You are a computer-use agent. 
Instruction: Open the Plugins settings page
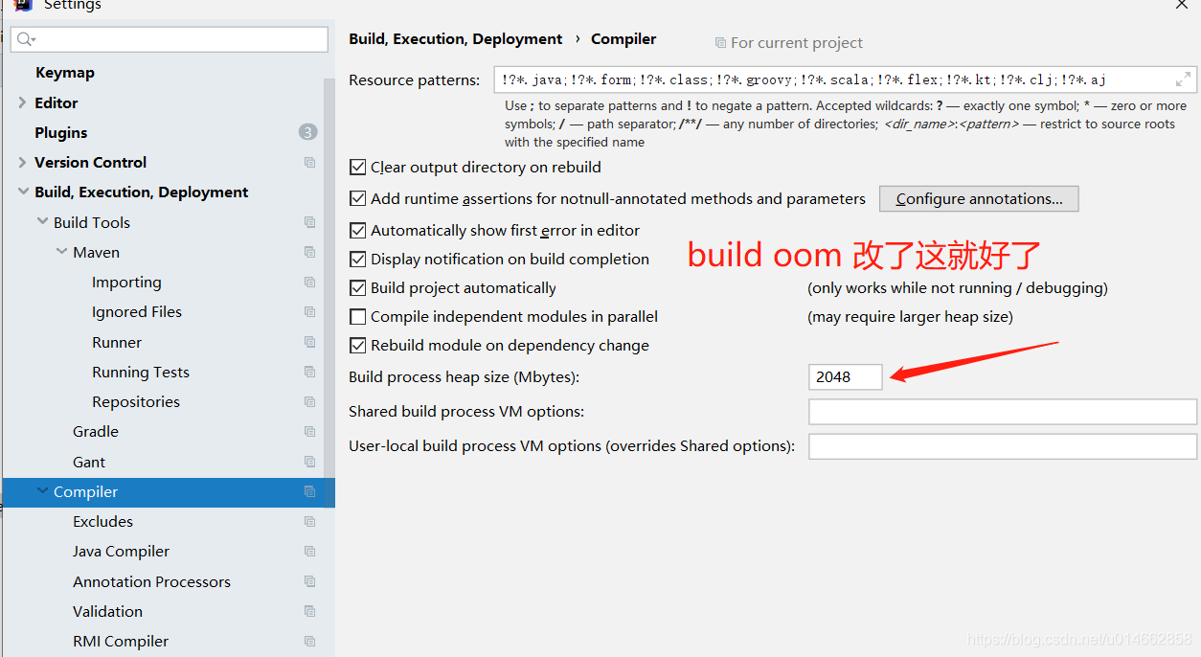coord(61,132)
